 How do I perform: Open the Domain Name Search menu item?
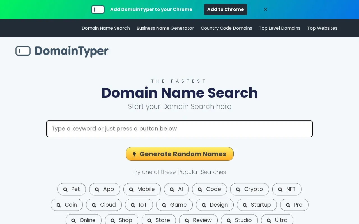tap(106, 28)
